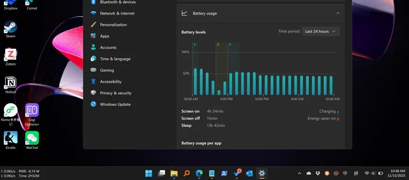Open the Time period 'Last 24 hours' dropdown
This screenshot has height=180, width=409.
tap(321, 32)
